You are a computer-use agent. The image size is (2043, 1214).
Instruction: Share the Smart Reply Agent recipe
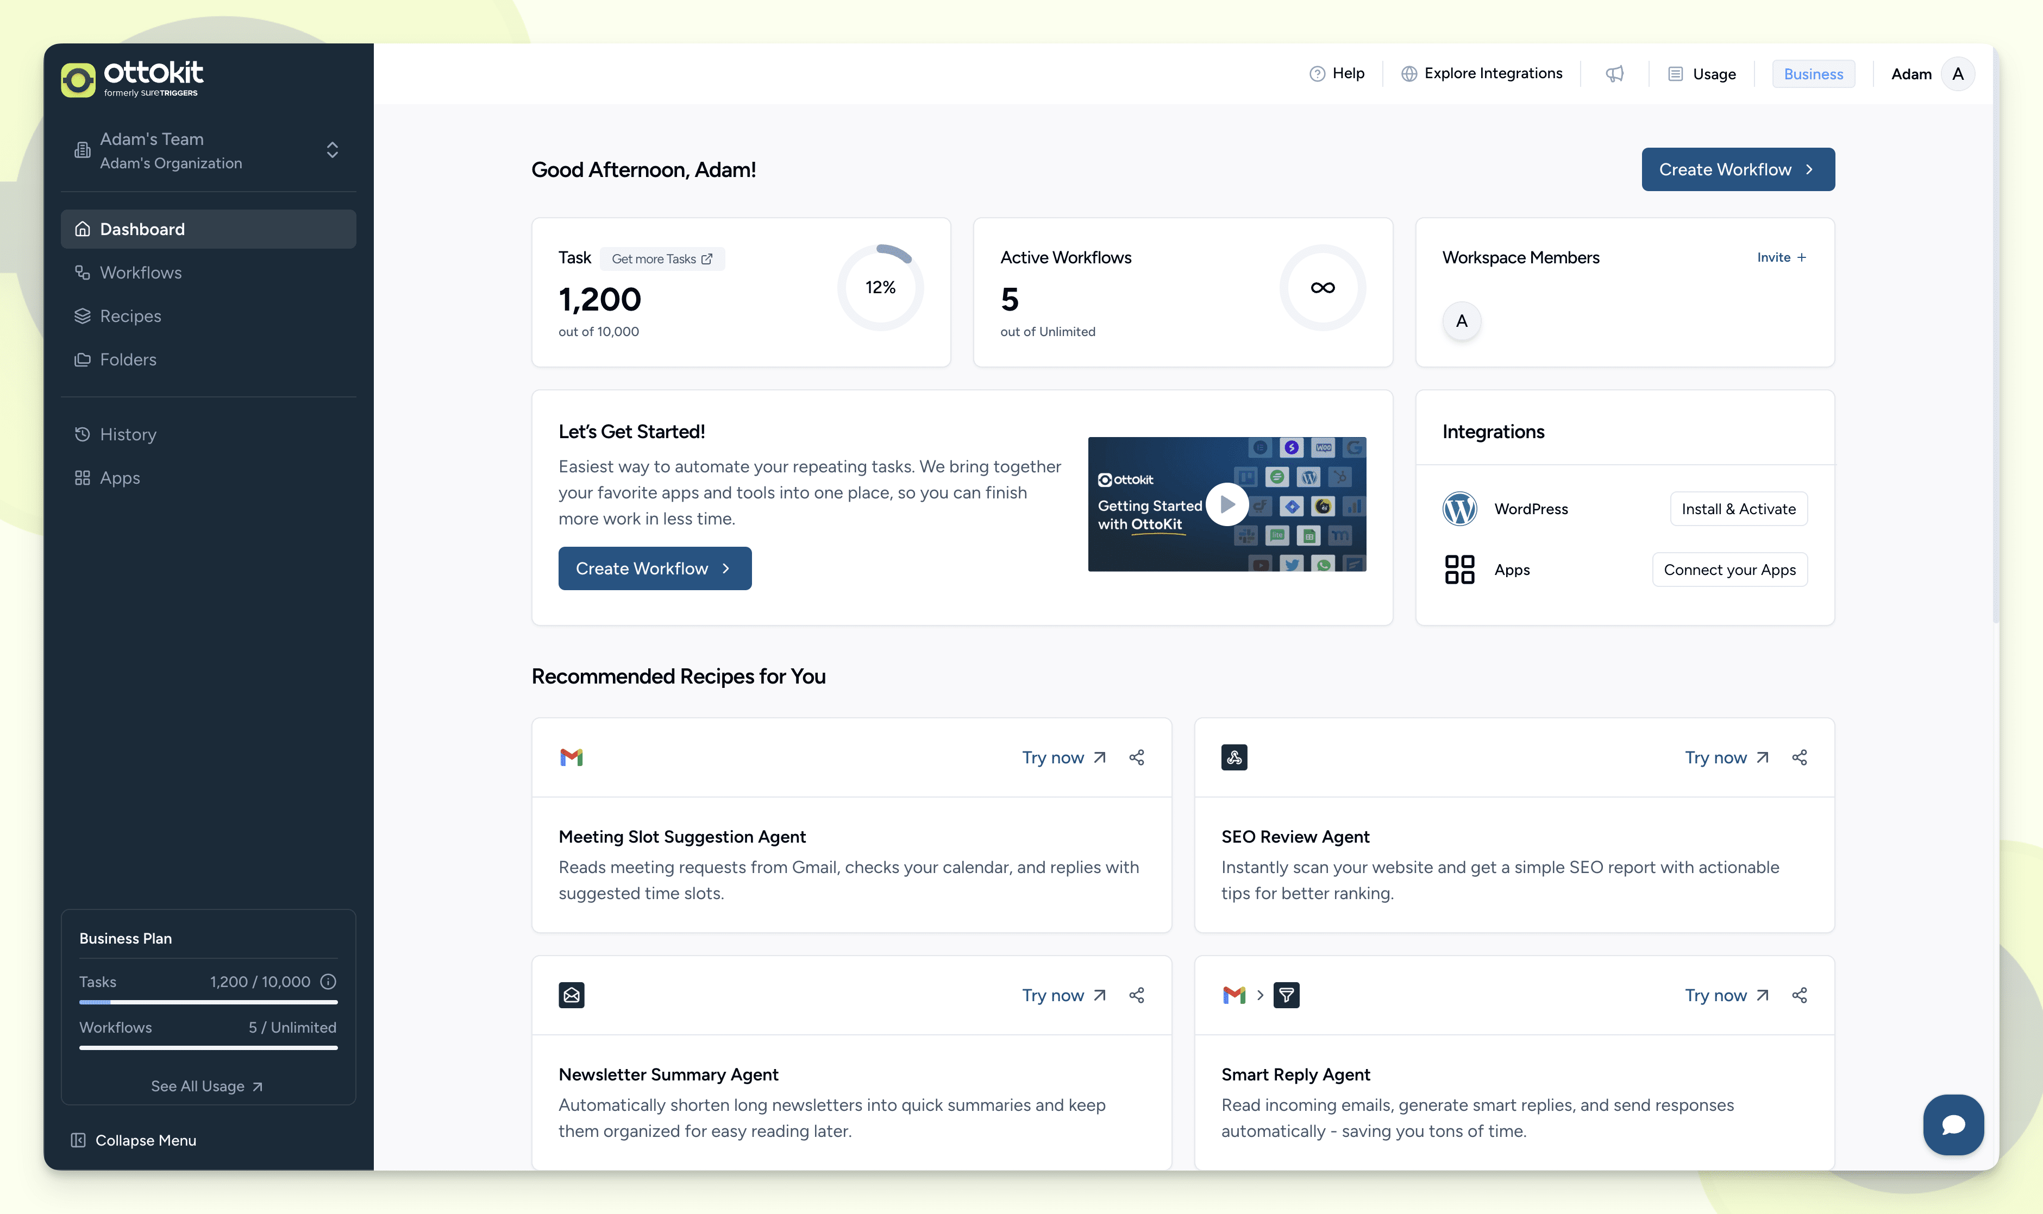tap(1799, 996)
